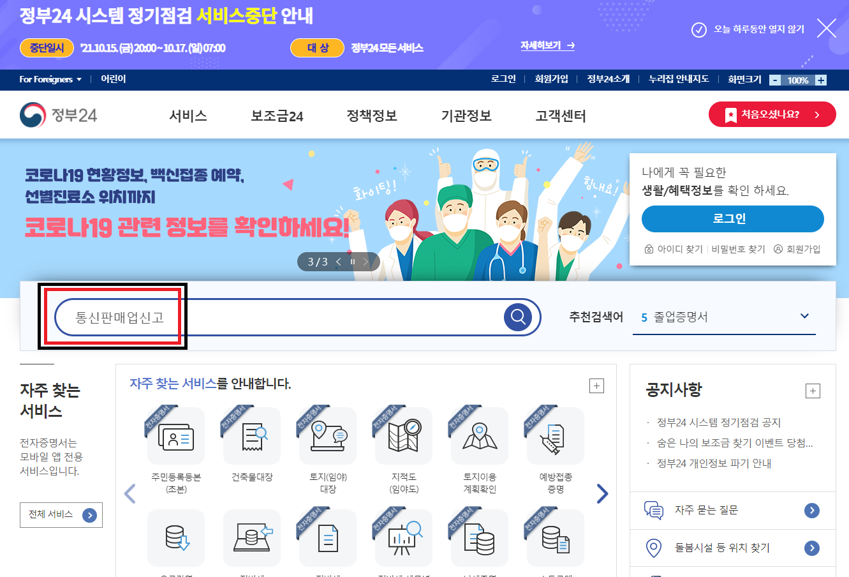Viewport: 849px width, 577px height.
Task: Decrease screen size with minus button
Action: (775, 80)
